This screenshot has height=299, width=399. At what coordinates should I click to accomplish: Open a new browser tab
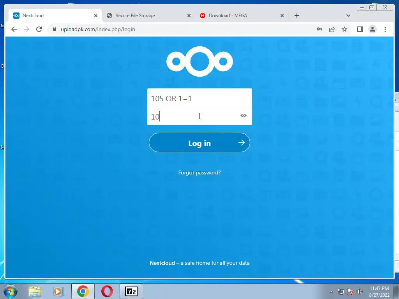[297, 16]
